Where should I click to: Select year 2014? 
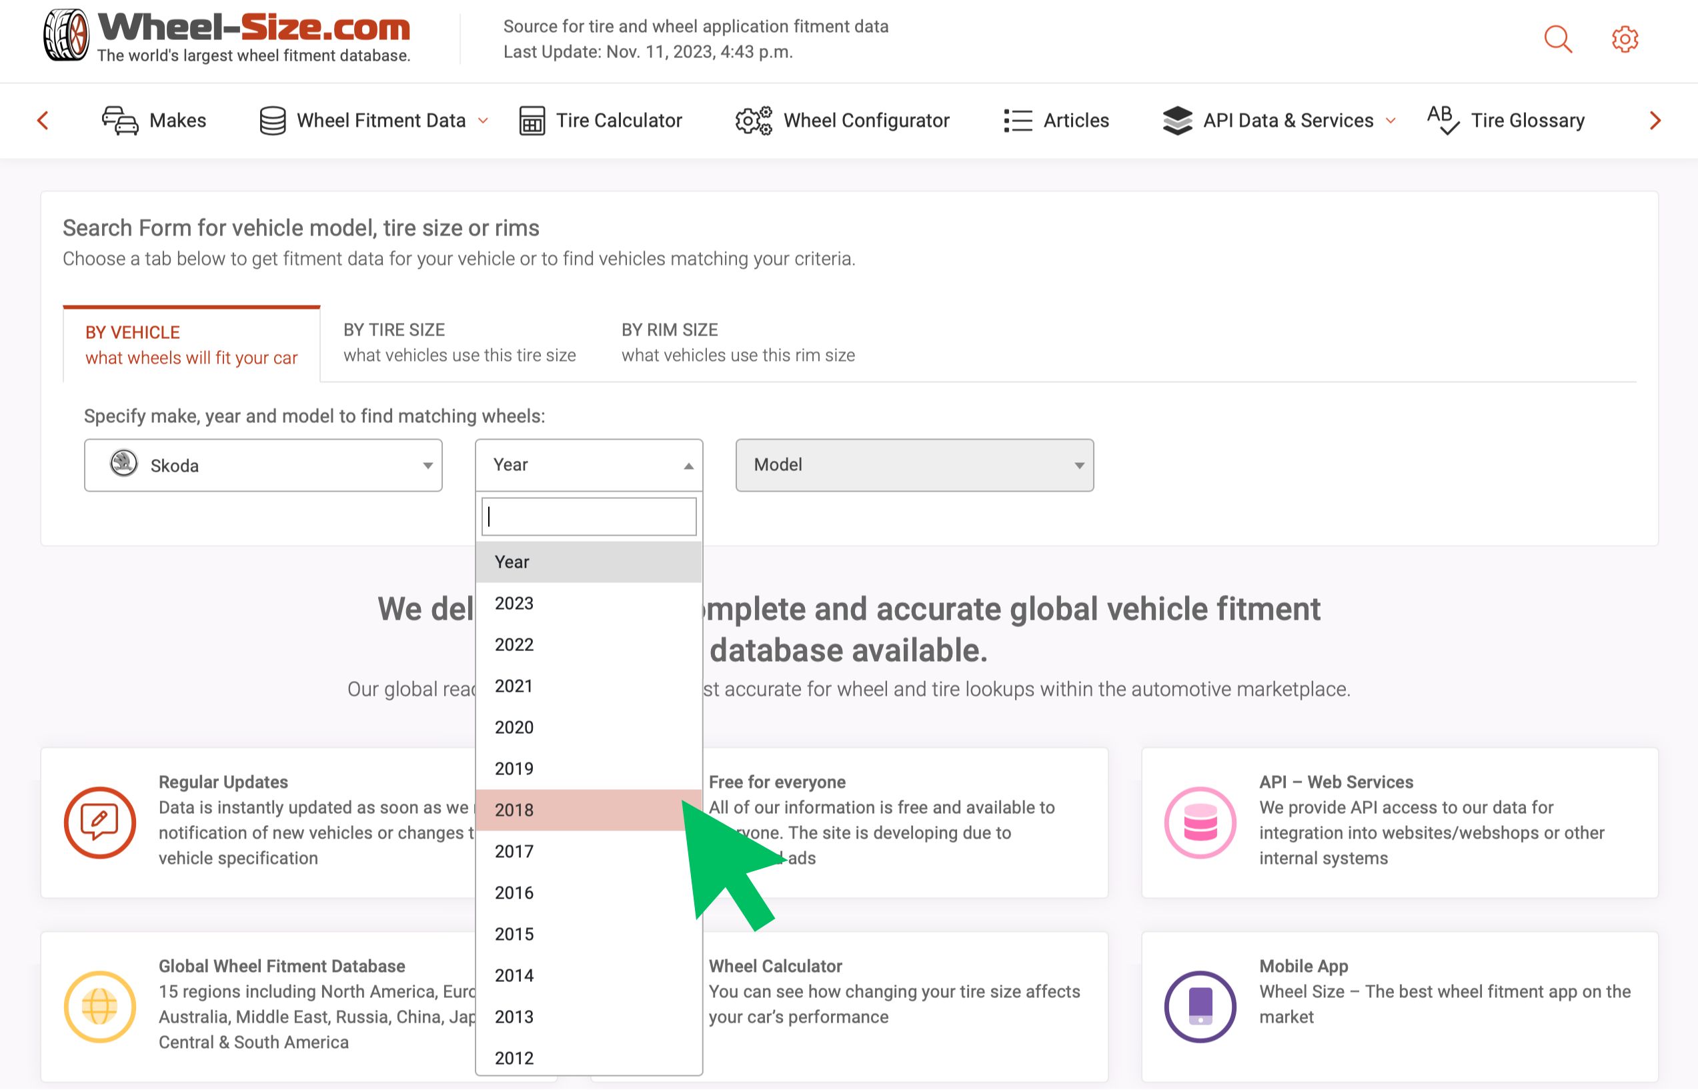[589, 975]
